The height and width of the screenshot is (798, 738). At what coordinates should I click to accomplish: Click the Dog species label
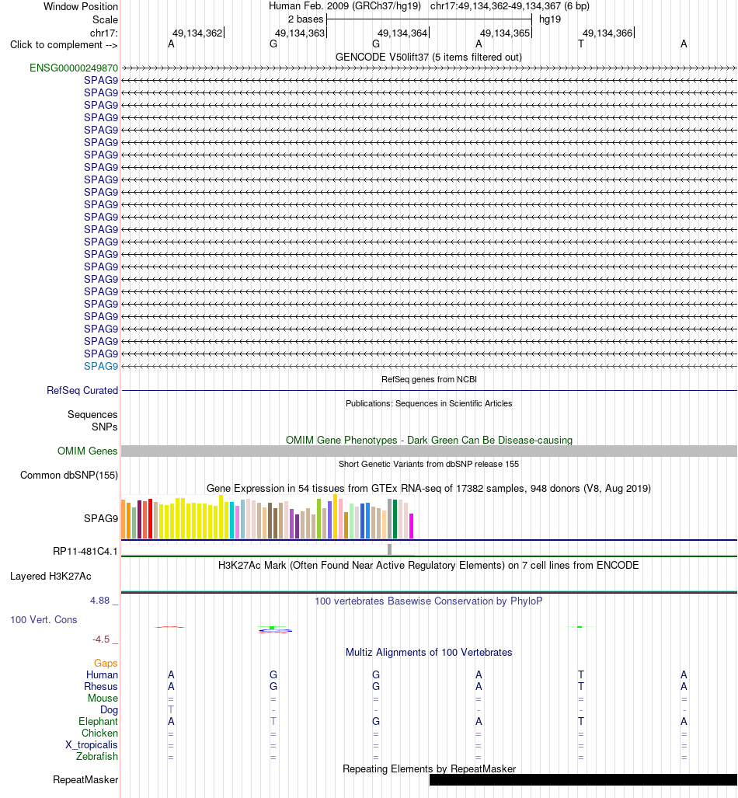pos(109,710)
